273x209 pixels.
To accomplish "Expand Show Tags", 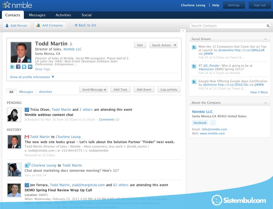I will (43, 69).
